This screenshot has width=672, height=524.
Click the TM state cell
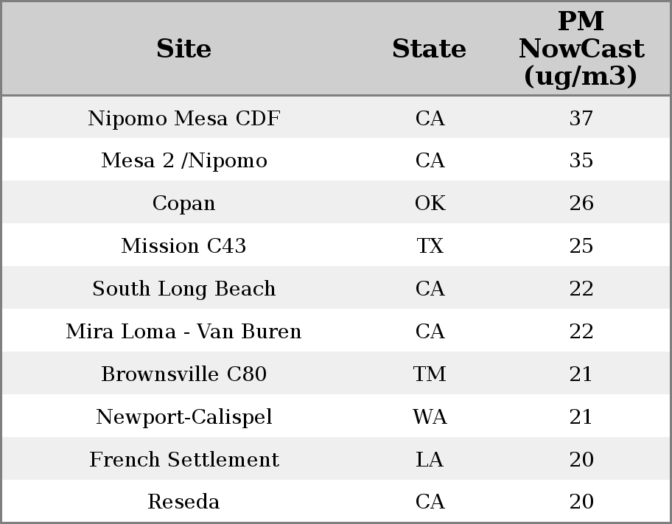coord(430,374)
